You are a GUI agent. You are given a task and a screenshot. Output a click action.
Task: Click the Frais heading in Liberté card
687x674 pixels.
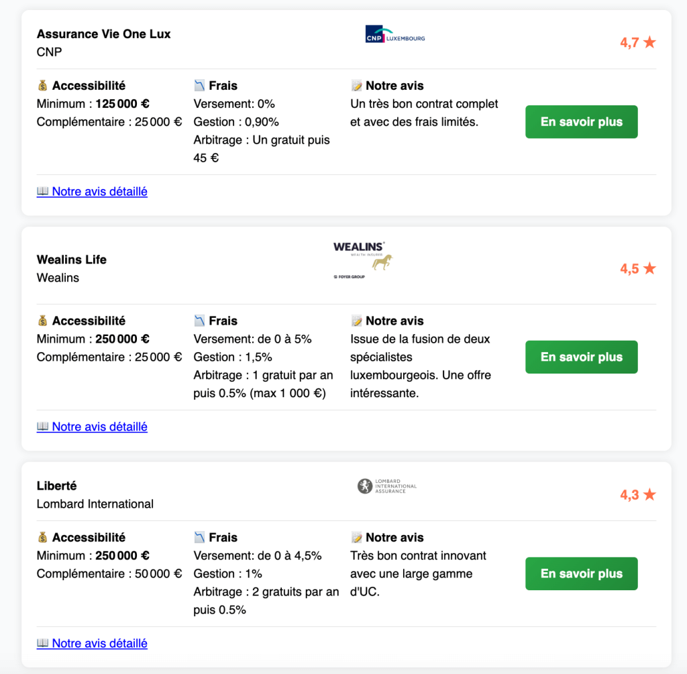(x=223, y=538)
